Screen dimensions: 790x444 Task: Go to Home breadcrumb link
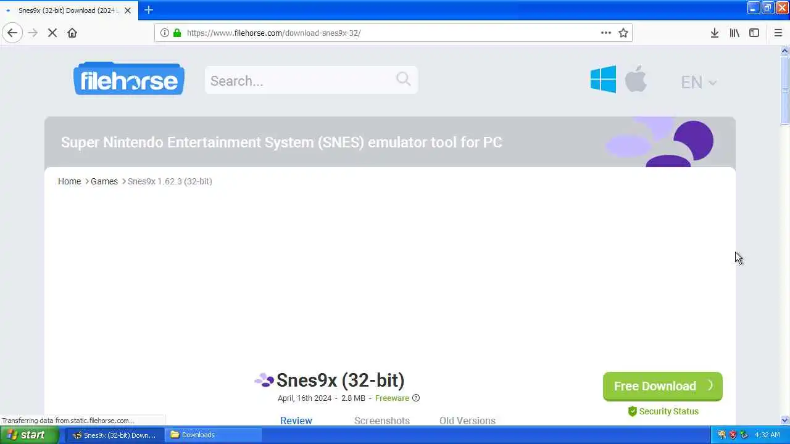coord(69,181)
